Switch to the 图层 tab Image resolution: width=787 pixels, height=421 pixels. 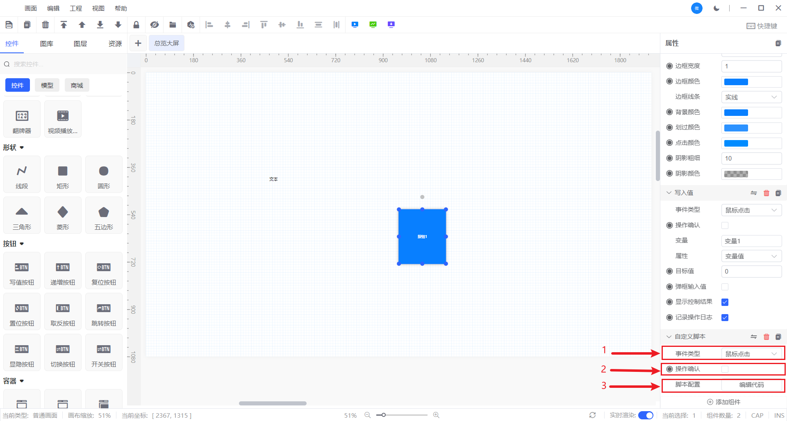click(80, 44)
